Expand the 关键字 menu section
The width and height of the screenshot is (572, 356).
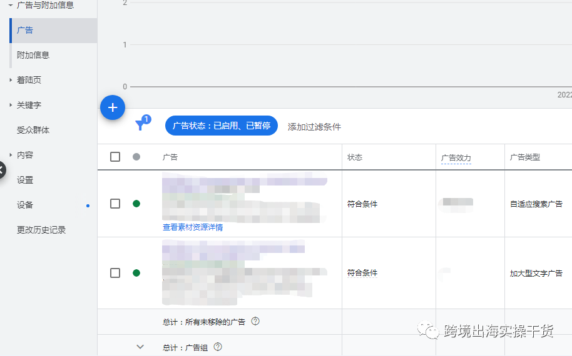[11, 105]
